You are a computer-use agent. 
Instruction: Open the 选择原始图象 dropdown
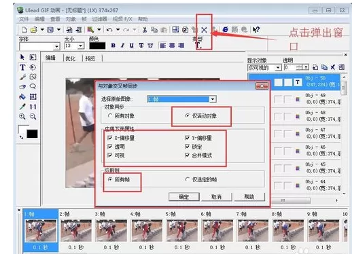213,99
